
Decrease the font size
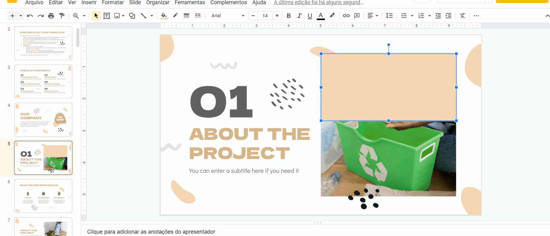253,16
